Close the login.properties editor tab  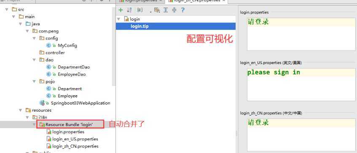pos(161,1)
